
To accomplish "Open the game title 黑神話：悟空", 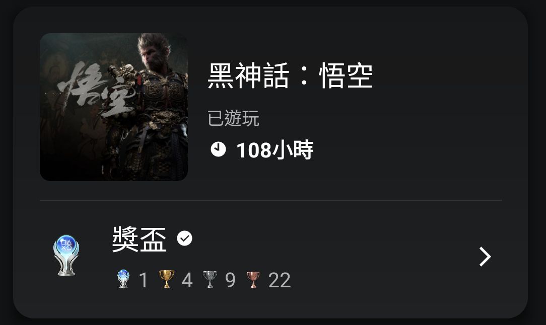I will pyautogui.click(x=290, y=76).
